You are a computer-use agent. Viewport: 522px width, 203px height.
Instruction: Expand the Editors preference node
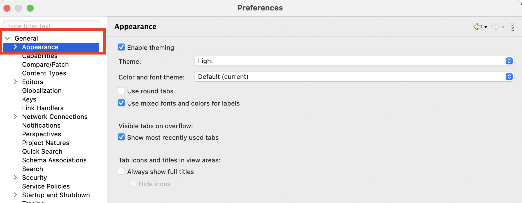pyautogui.click(x=15, y=82)
